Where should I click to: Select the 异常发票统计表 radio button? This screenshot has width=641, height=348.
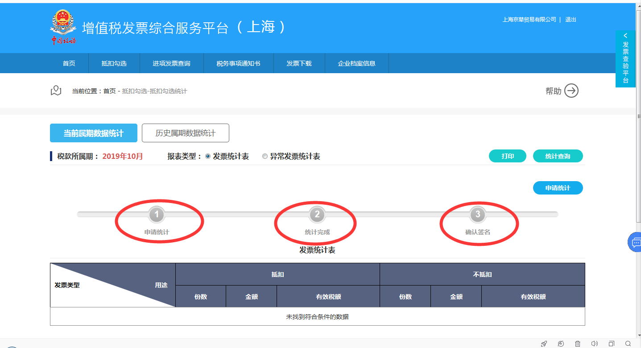point(265,157)
